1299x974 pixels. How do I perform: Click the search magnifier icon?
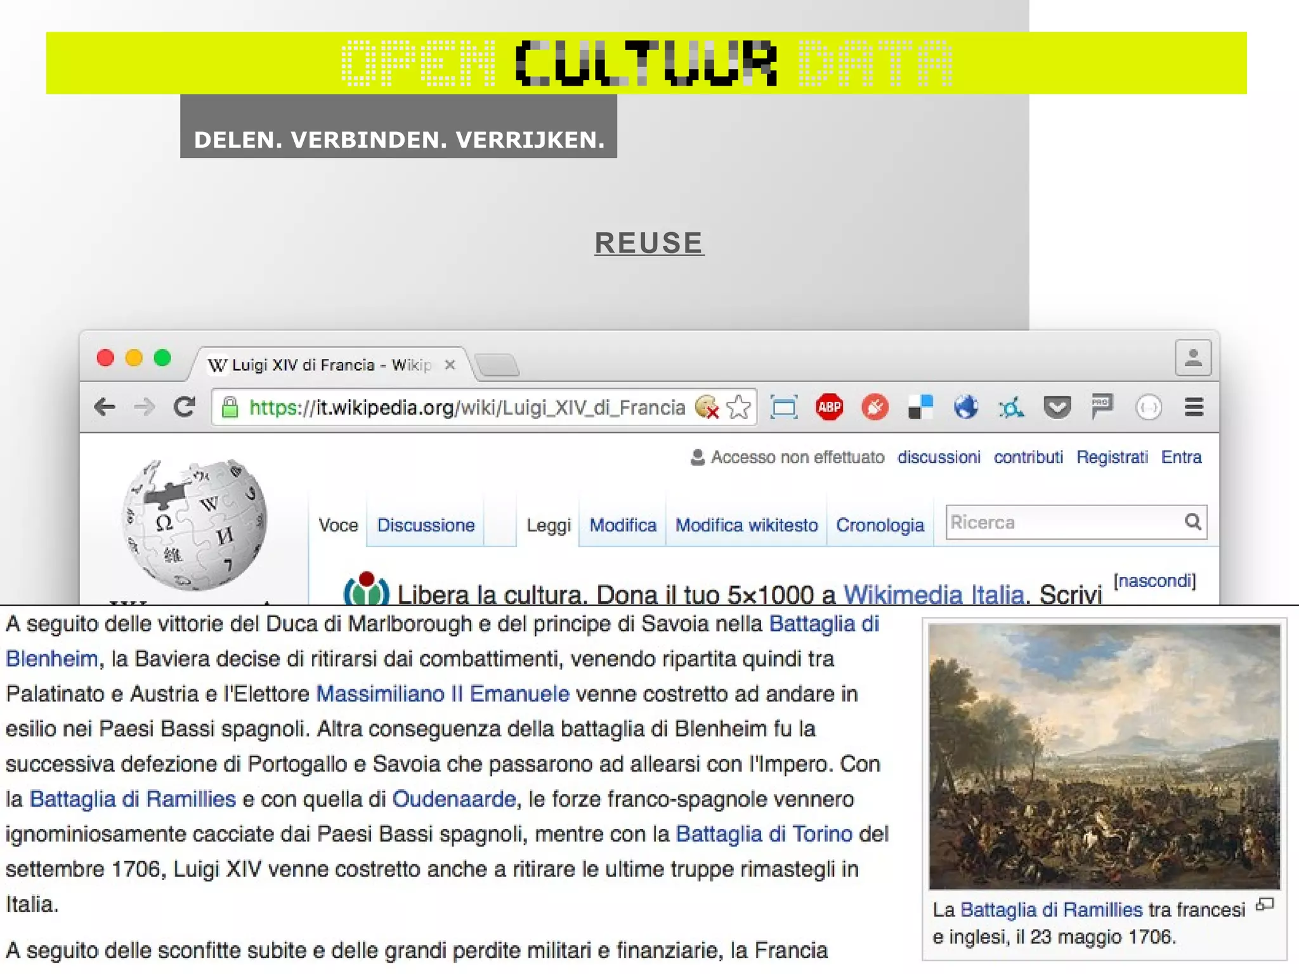pyautogui.click(x=1192, y=522)
